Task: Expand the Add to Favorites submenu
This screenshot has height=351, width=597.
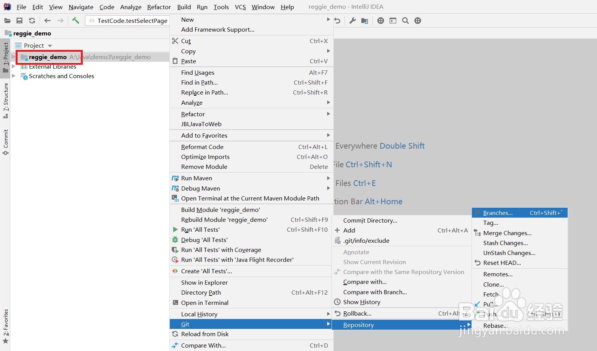Action: pos(251,135)
